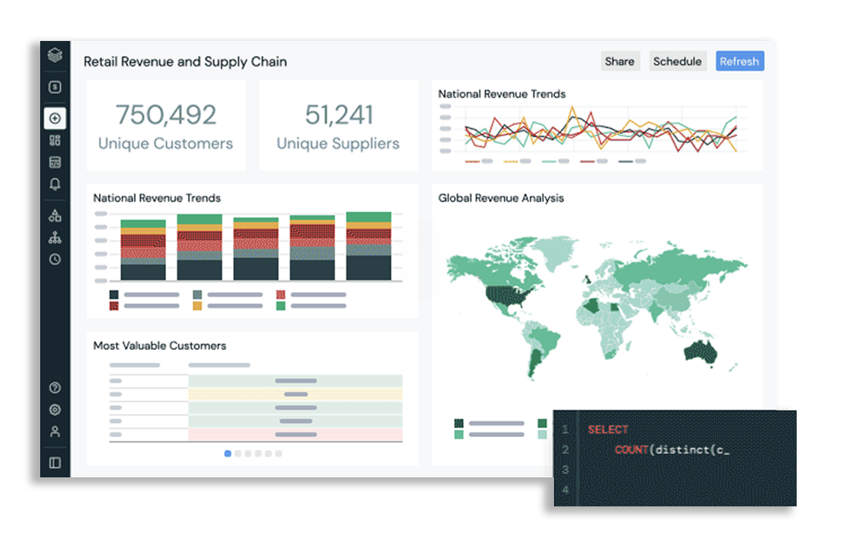Collapse the sidebar using the panel icon
The width and height of the screenshot is (854, 557).
coord(55,463)
